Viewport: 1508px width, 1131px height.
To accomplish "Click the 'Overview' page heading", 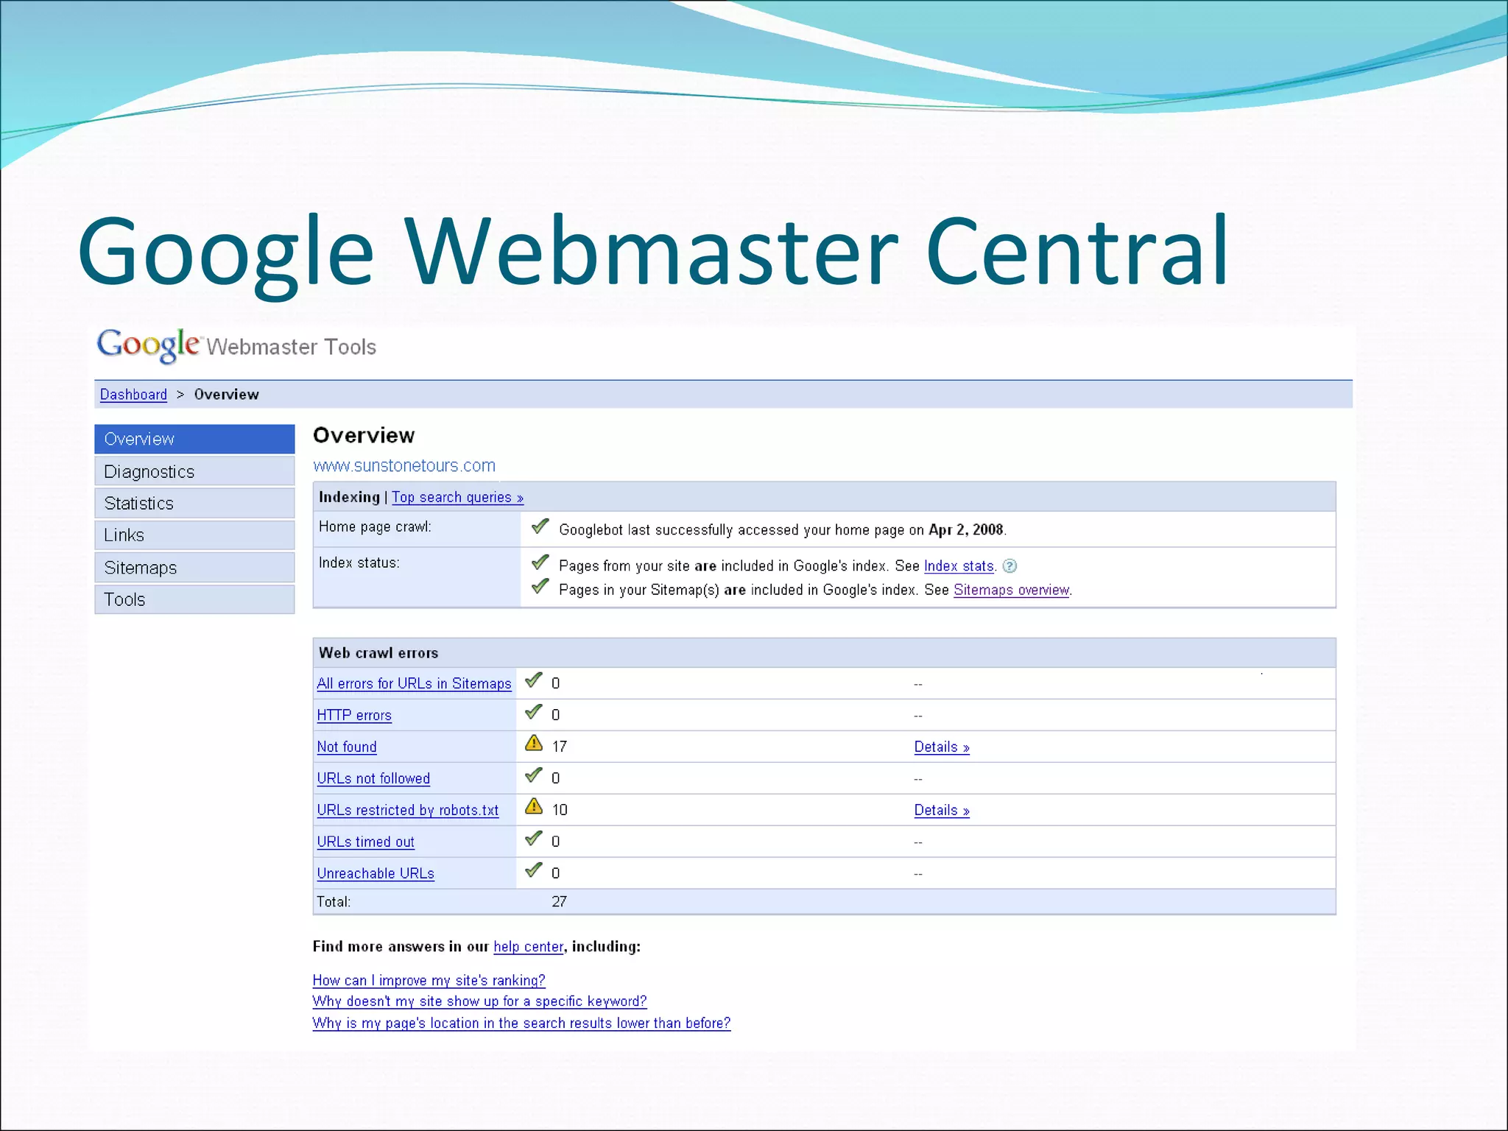I will 364,436.
